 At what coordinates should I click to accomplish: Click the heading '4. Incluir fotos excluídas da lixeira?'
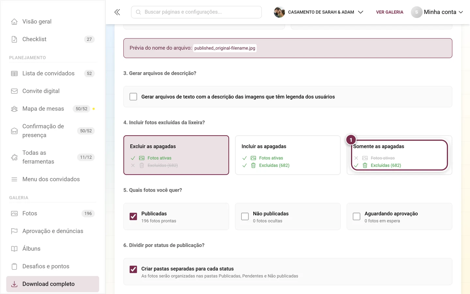[x=164, y=122]
